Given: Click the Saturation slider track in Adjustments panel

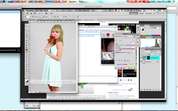Looking at the screenshot, I should [125, 49].
